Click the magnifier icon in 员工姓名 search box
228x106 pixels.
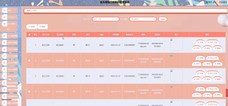coord(154,19)
